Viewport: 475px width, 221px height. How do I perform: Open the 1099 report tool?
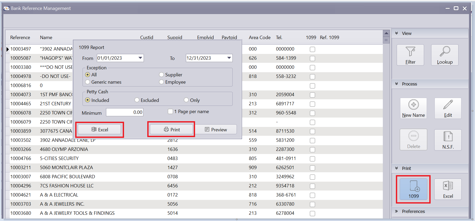pyautogui.click(x=413, y=189)
